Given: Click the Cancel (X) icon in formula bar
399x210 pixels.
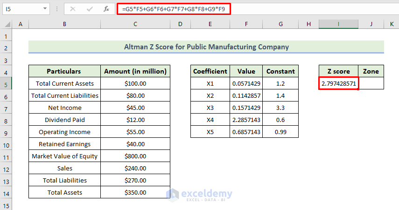Looking at the screenshot, I should pos(74,9).
